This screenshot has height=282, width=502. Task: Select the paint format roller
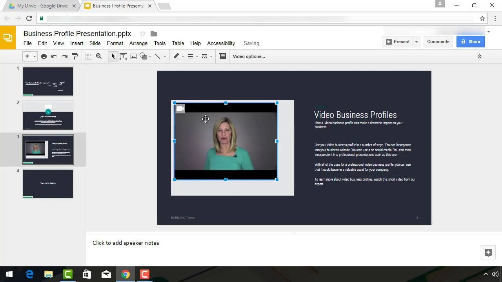tap(75, 56)
